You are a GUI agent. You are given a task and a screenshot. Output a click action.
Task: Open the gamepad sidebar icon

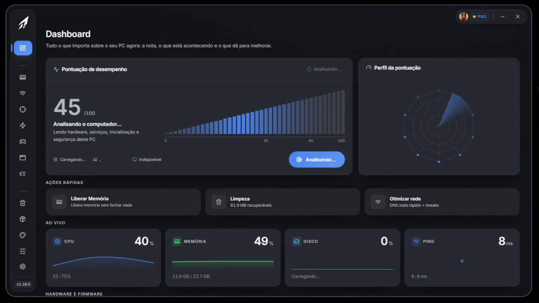[x=23, y=142]
